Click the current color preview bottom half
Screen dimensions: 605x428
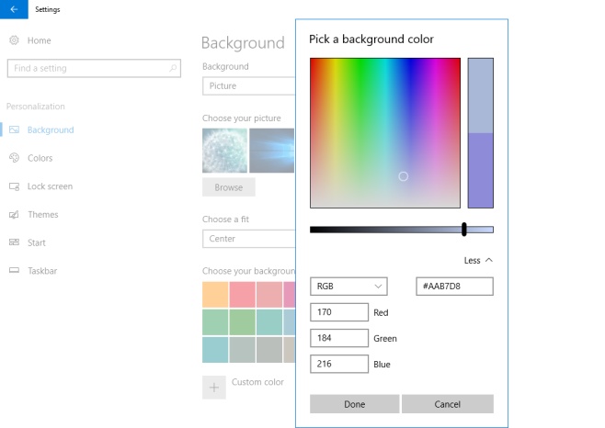click(480, 171)
